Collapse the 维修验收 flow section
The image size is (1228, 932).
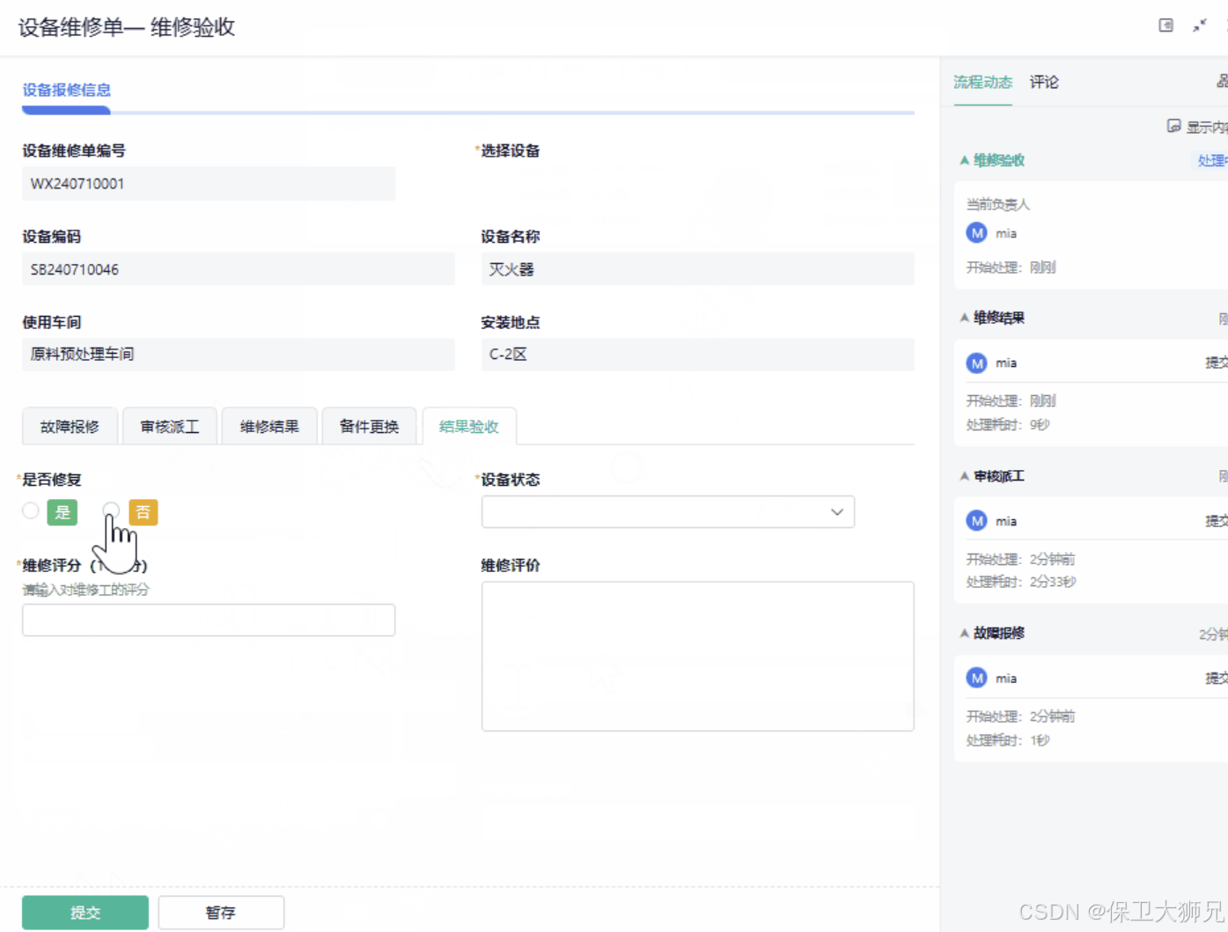click(x=965, y=160)
